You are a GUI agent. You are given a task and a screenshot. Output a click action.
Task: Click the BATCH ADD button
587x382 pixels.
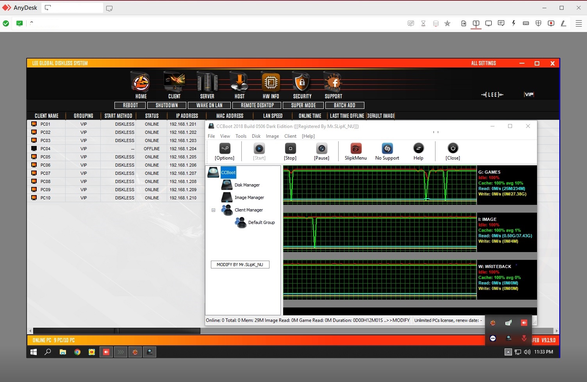(x=344, y=105)
